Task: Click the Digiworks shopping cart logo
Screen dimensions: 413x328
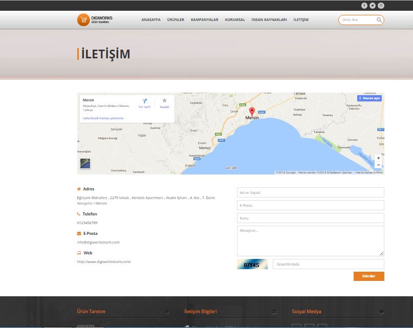Action: click(x=95, y=20)
